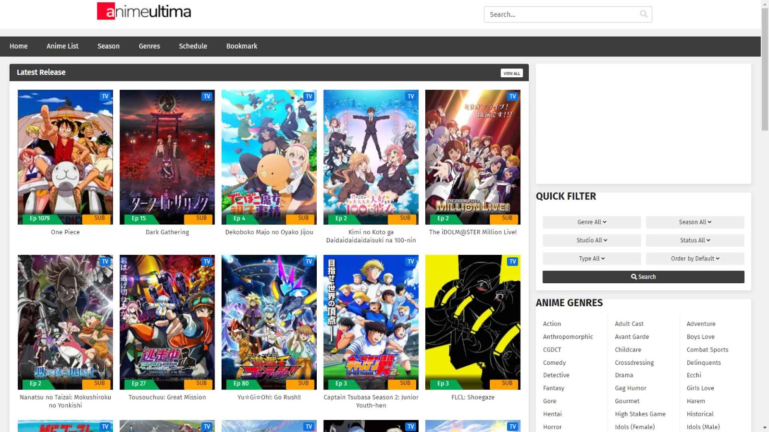Screen dimensions: 769x432
Task: Select the Crossdressing genre link
Action: 634,363
